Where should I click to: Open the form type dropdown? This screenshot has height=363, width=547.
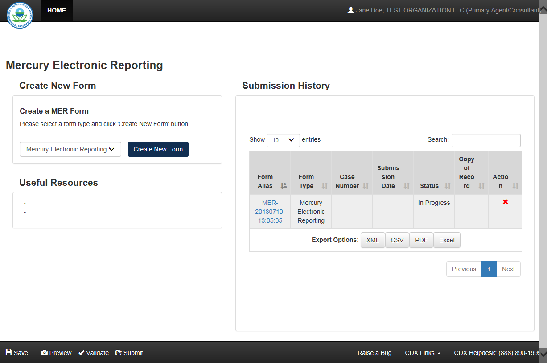pyautogui.click(x=70, y=149)
